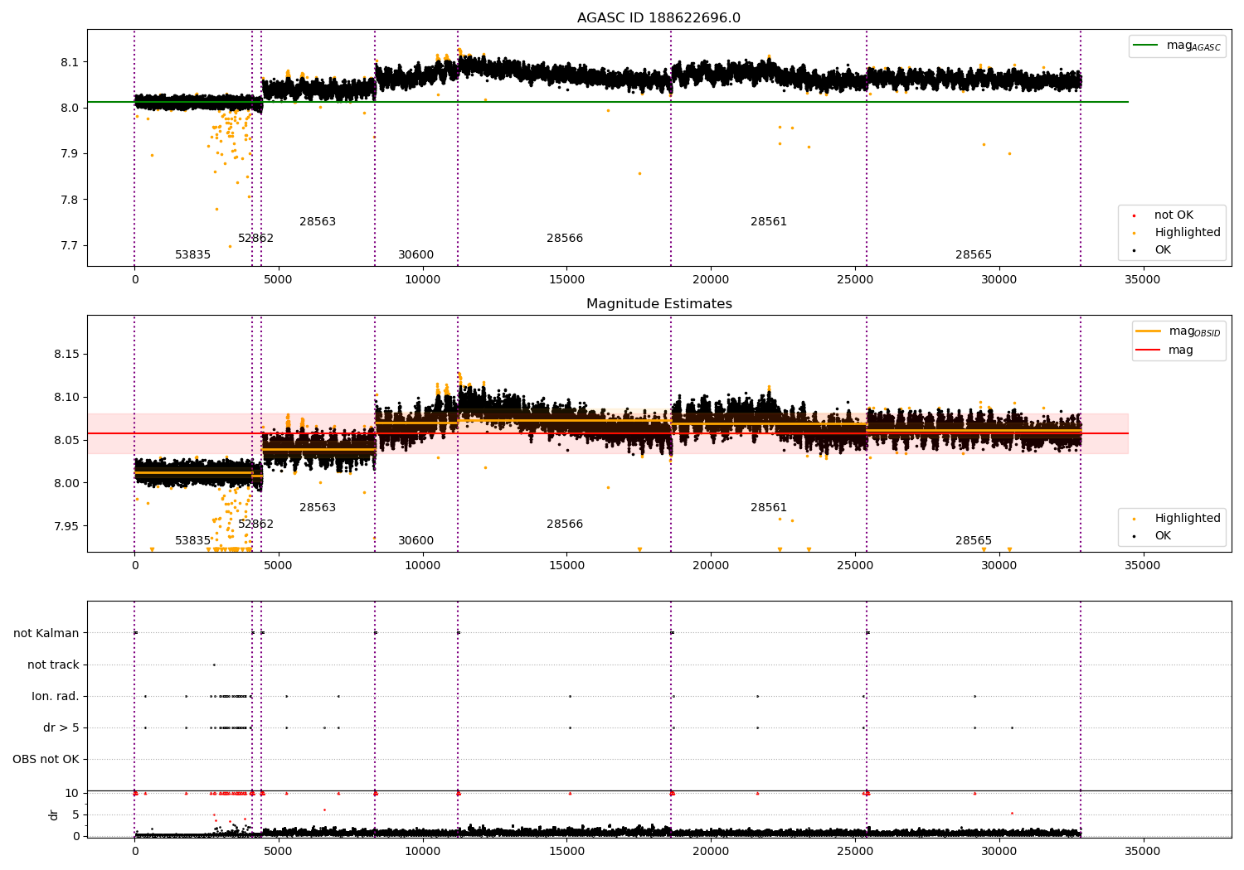Click y-axis tick 10 in bottom dr panel

click(x=72, y=793)
